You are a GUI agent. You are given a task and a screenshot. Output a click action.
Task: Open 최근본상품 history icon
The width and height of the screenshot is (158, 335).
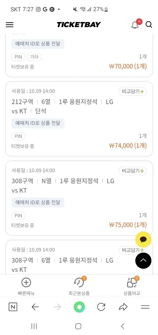click(x=79, y=283)
